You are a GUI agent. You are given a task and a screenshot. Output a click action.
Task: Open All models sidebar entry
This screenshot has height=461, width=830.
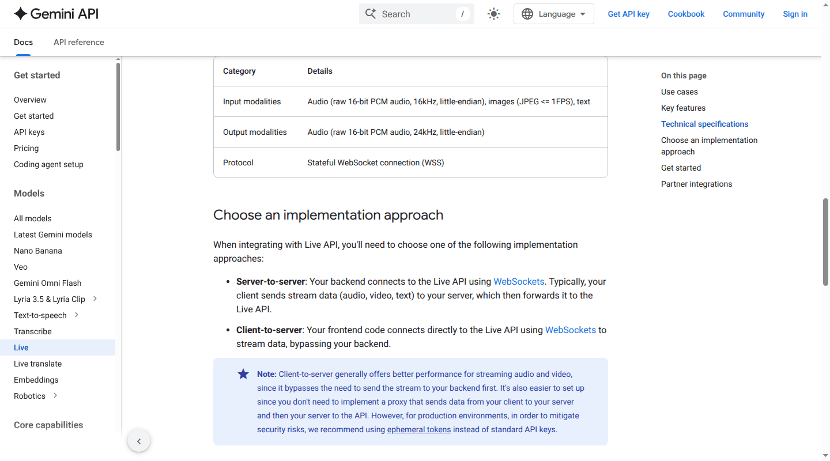click(32, 218)
